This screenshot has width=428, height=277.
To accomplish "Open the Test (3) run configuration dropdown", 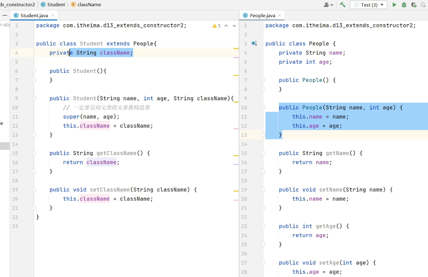I will click(368, 5).
